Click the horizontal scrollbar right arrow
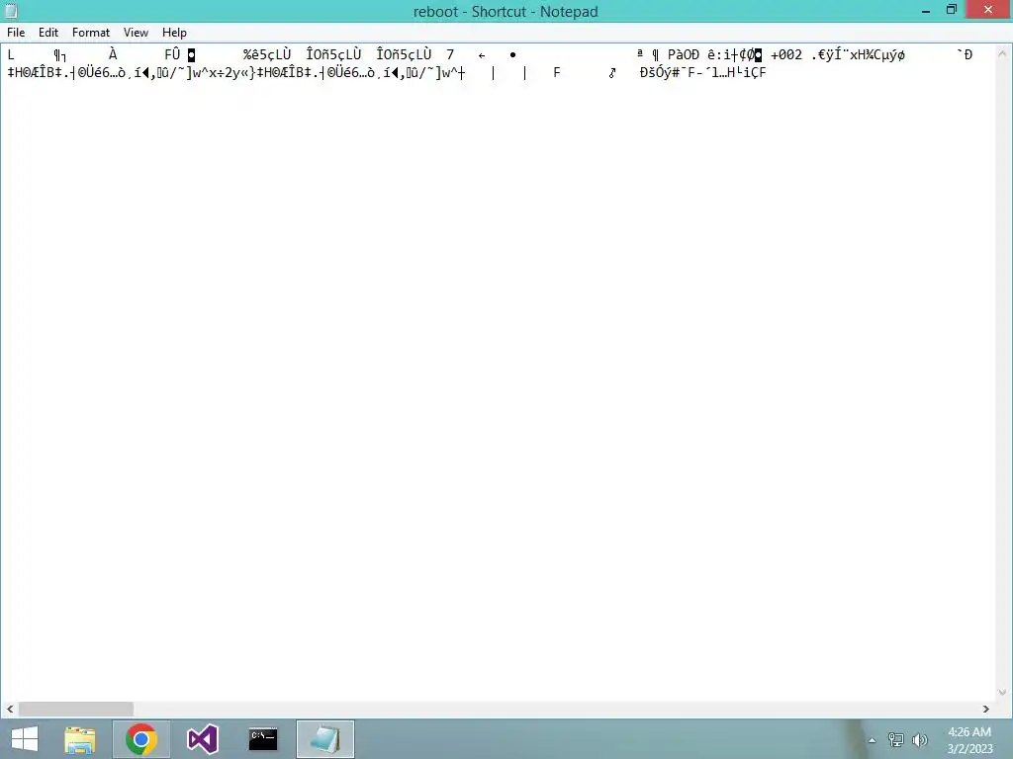This screenshot has height=759, width=1013. pyautogui.click(x=986, y=709)
